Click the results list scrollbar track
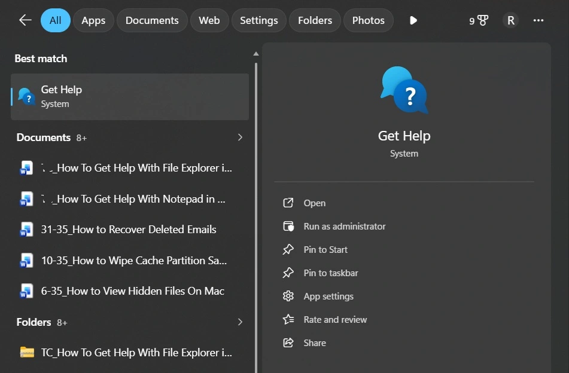The width and height of the screenshot is (569, 373). pyautogui.click(x=256, y=218)
